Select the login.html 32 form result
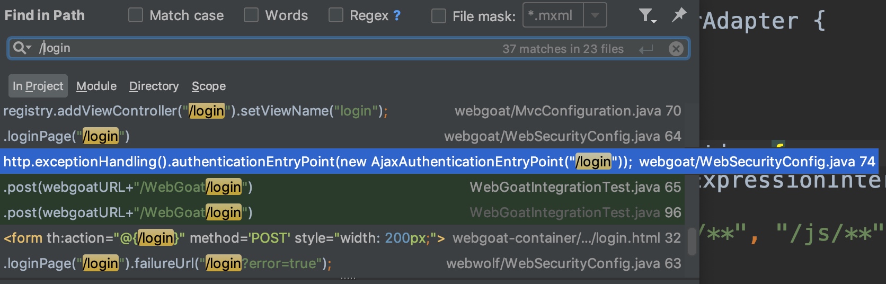Image resolution: width=886 pixels, height=284 pixels. (x=342, y=238)
